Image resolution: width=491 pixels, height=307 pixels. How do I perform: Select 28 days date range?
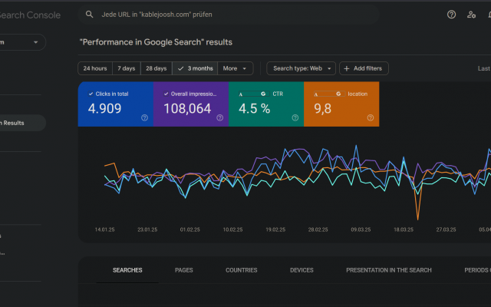[157, 68]
